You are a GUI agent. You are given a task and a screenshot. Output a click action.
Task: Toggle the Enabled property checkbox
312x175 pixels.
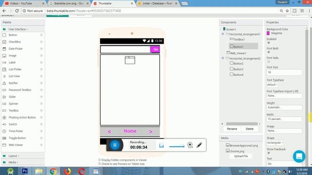click(269, 43)
